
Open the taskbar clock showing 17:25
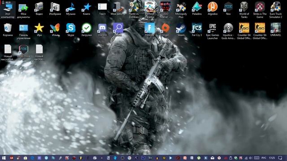click(x=272, y=158)
